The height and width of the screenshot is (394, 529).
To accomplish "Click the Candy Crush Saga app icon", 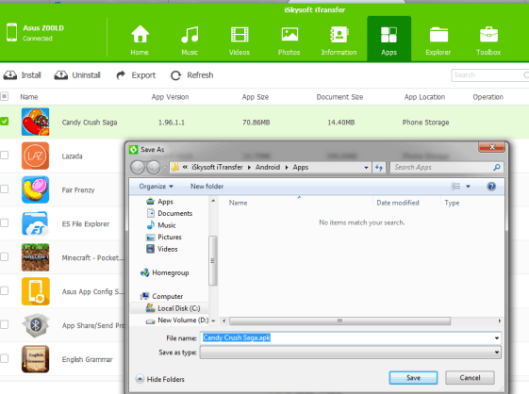I will pyautogui.click(x=36, y=122).
